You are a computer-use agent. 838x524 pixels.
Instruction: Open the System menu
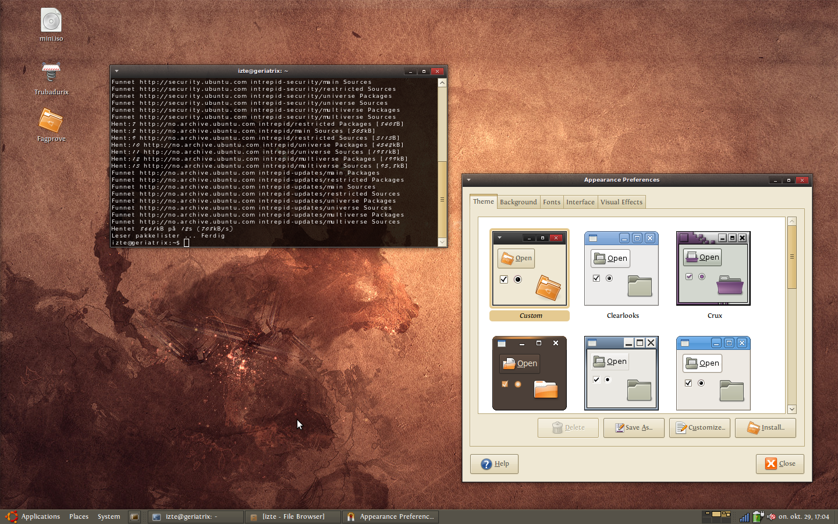[109, 516]
